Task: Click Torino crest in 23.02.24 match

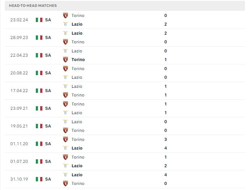Action: (x=66, y=16)
